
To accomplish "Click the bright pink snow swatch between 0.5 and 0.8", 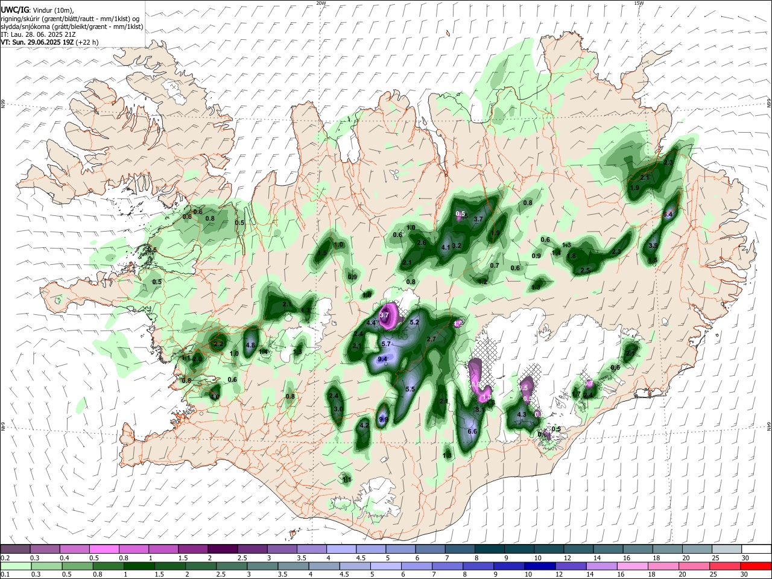I will click(x=104, y=549).
